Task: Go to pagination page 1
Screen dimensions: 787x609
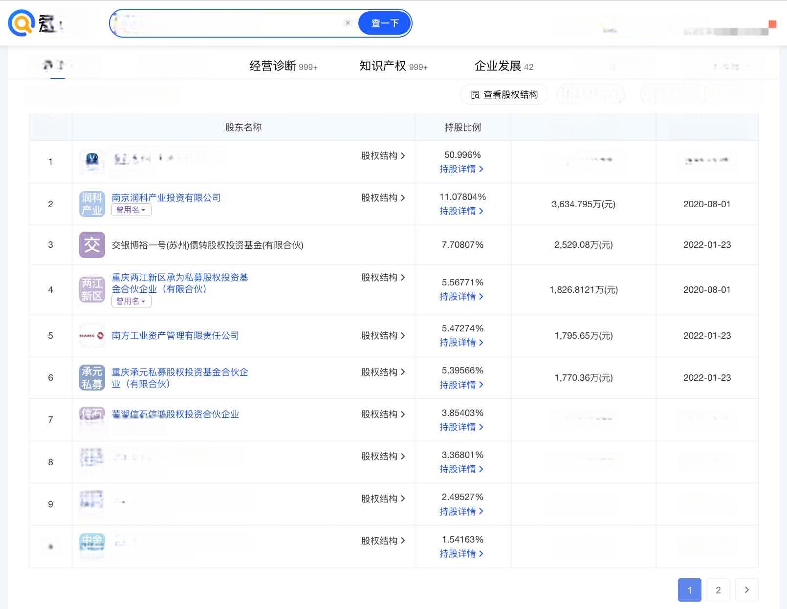Action: 689,590
